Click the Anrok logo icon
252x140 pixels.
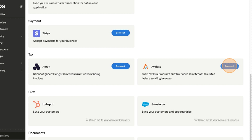36,67
